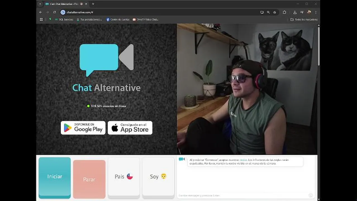Open the Soy gender selector
The width and height of the screenshot is (357, 201).
(x=158, y=178)
